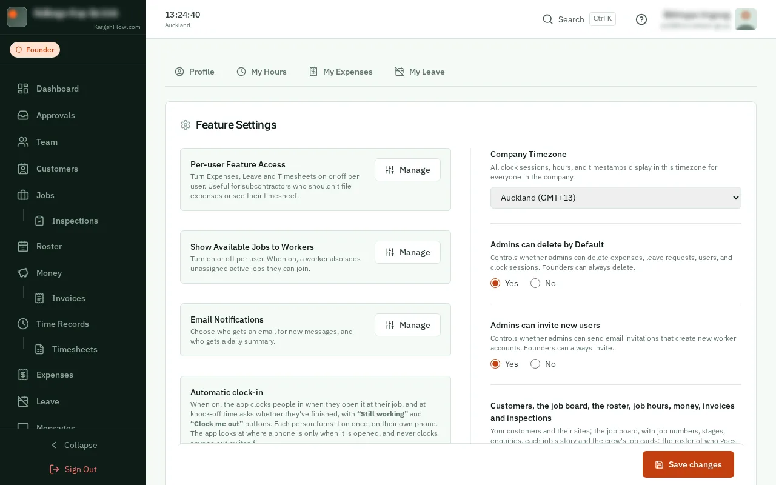The image size is (776, 485).
Task: Click the Feature Settings gear icon
Action: [x=186, y=125]
